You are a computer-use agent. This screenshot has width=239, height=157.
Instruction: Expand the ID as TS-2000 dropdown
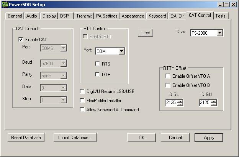click(x=219, y=33)
